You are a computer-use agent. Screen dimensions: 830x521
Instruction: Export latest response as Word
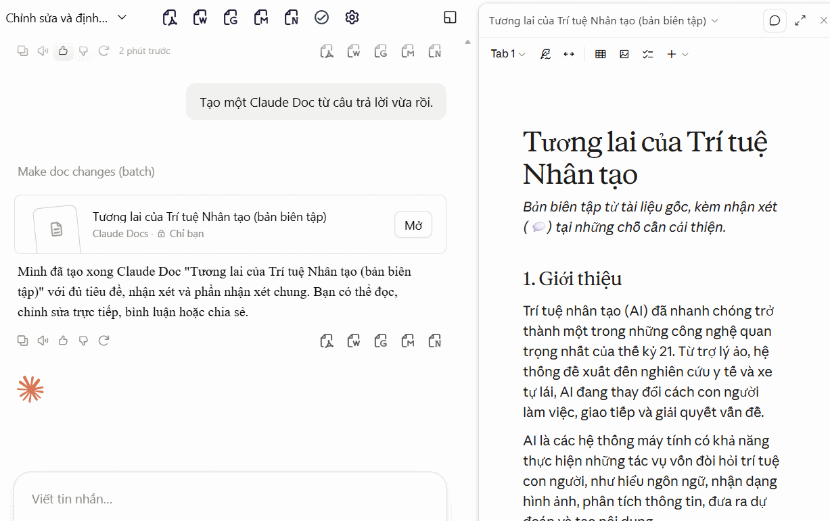354,341
